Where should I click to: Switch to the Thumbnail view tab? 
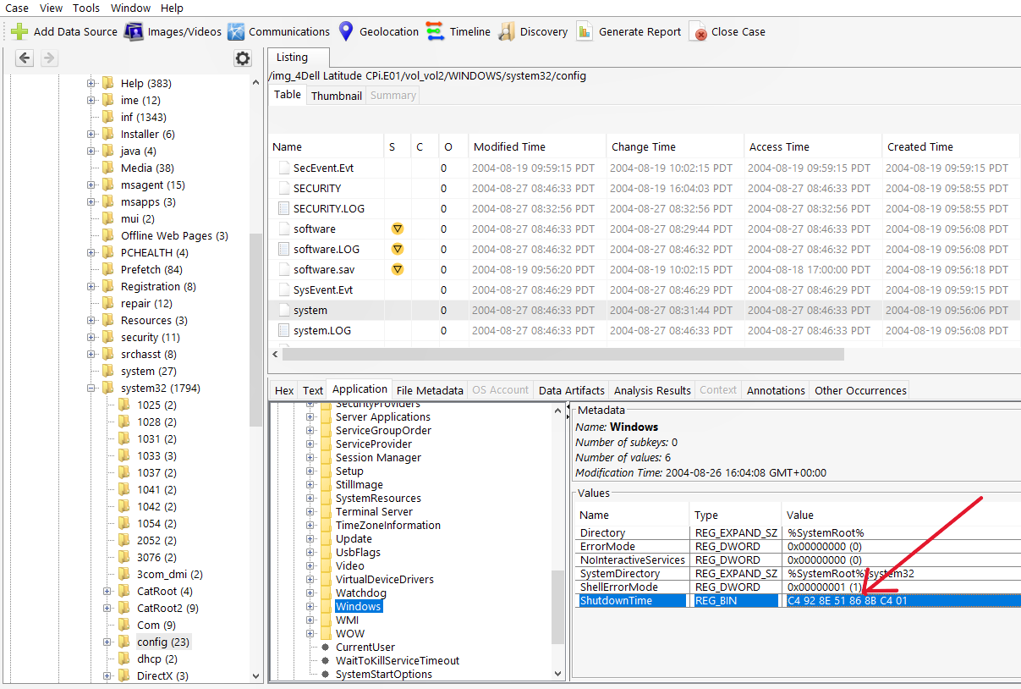pos(336,96)
